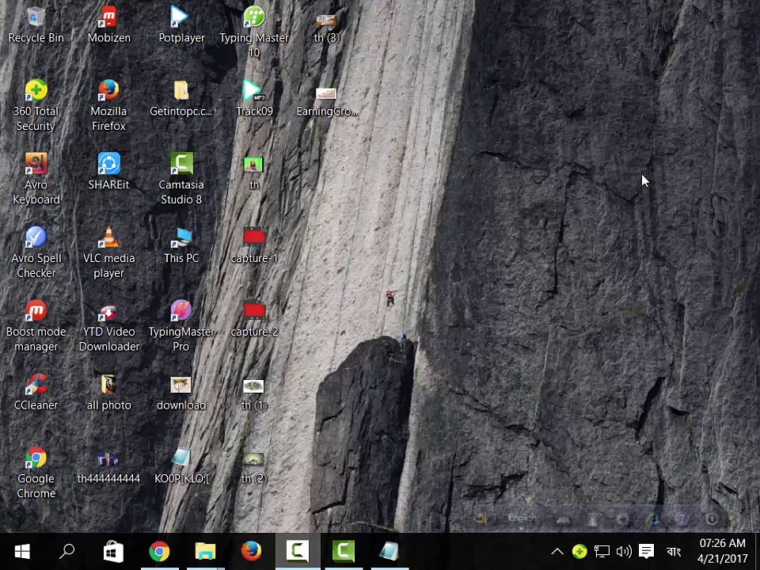
Task: Select the EarningGro... image file
Action: [x=327, y=101]
